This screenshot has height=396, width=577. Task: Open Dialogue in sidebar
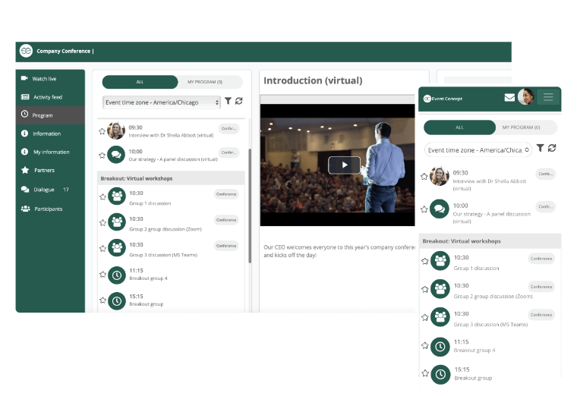[x=50, y=190]
